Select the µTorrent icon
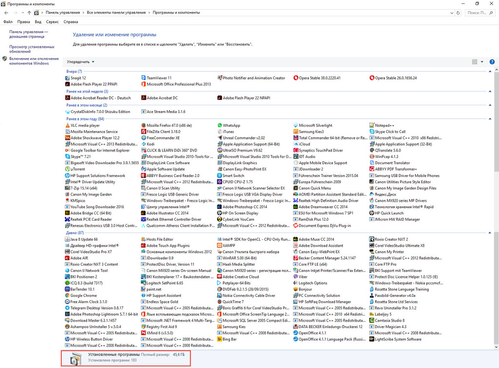Viewport: 499px width, 368px height. click(67, 169)
